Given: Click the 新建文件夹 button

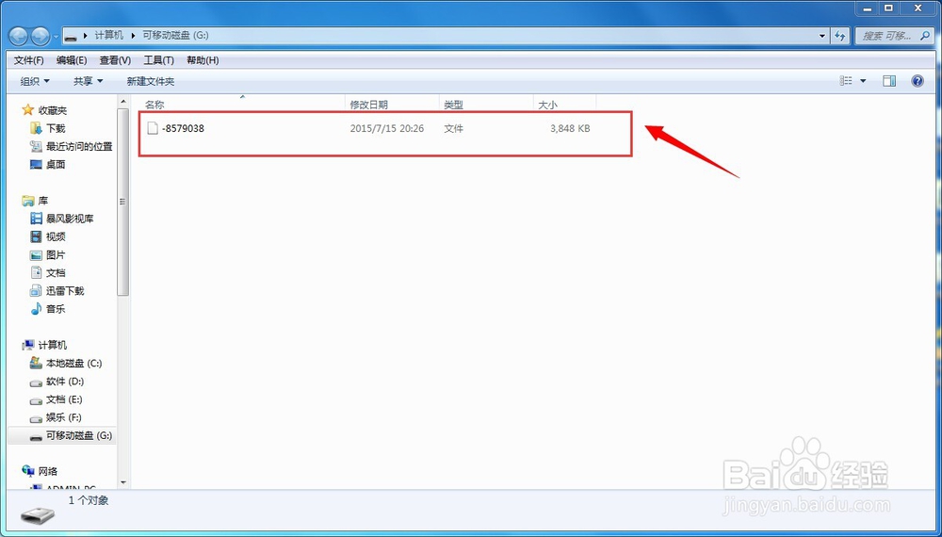Looking at the screenshot, I should [150, 81].
